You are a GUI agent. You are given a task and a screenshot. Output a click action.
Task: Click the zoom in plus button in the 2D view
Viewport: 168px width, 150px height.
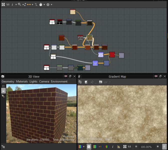tap(158, 147)
